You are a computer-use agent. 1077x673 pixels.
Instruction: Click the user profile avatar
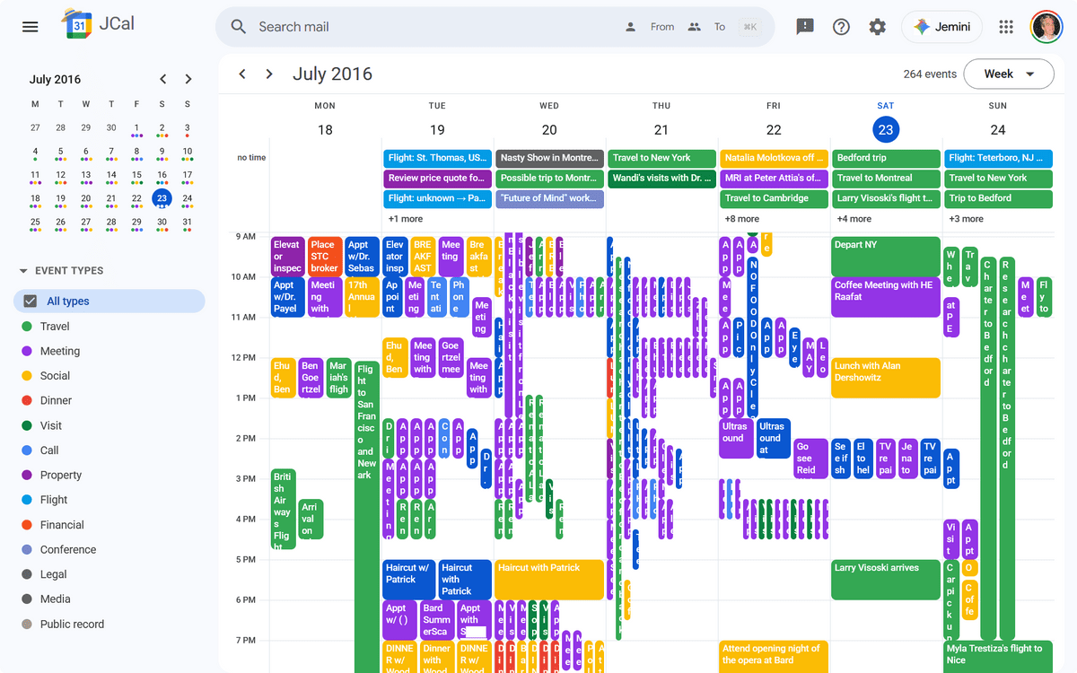click(x=1046, y=27)
